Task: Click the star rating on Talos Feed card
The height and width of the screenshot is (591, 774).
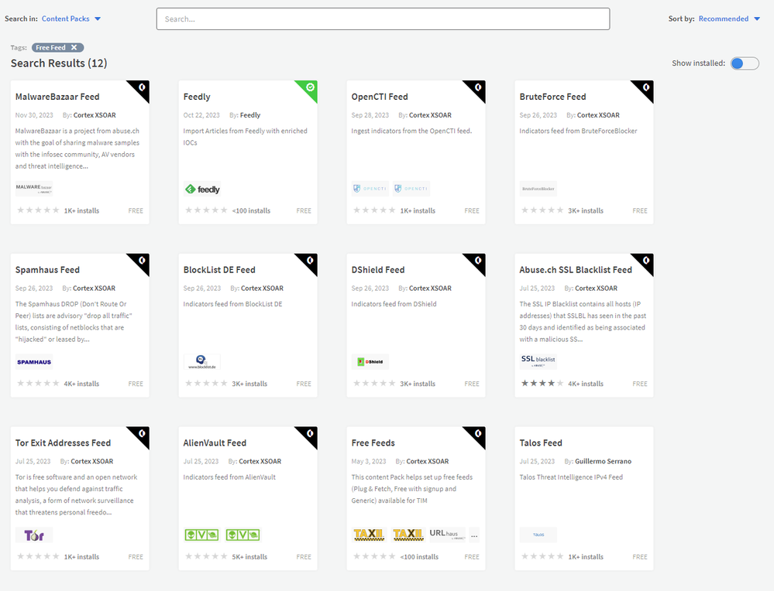Action: pyautogui.click(x=542, y=556)
